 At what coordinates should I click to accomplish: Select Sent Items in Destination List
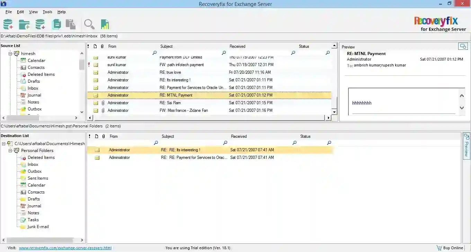pos(38,178)
